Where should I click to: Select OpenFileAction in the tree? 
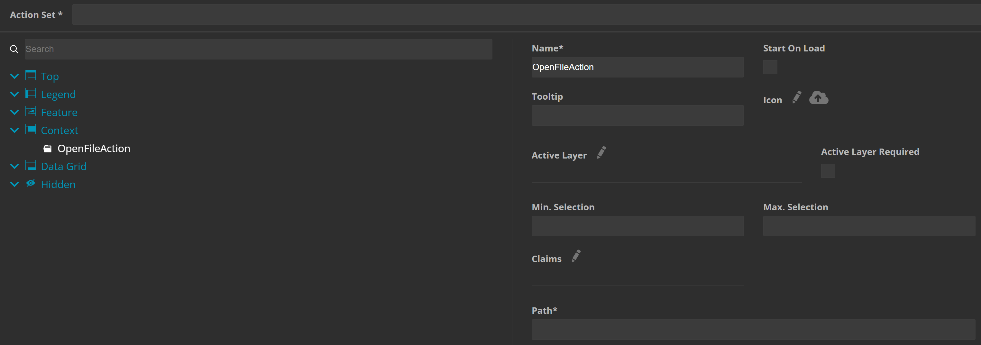94,149
